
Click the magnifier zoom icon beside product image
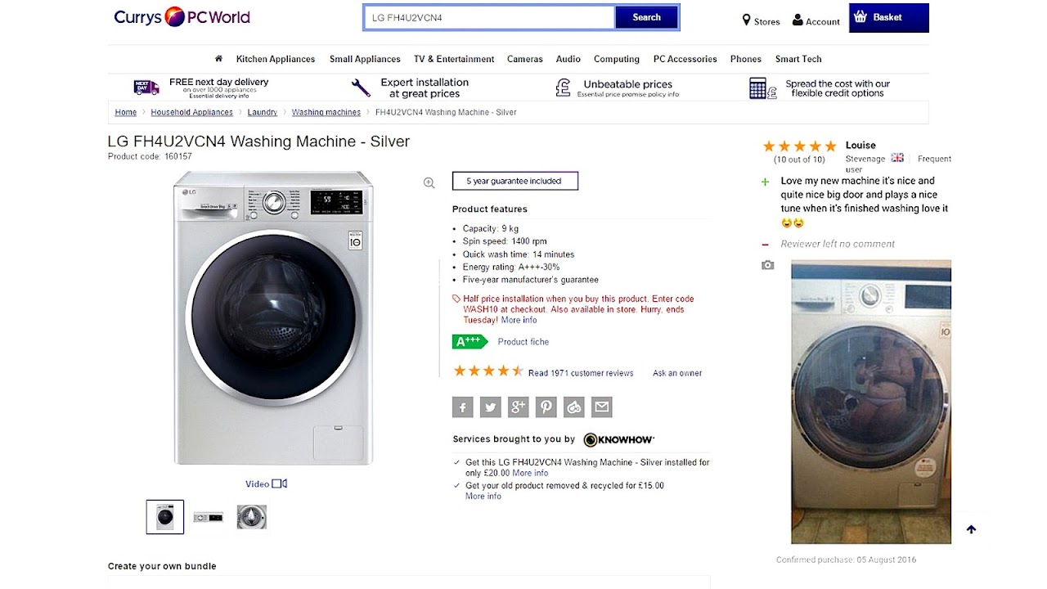coord(429,183)
